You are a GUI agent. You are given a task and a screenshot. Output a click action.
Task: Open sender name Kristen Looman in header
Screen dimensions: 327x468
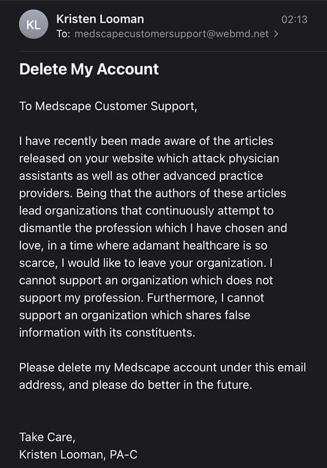[100, 19]
